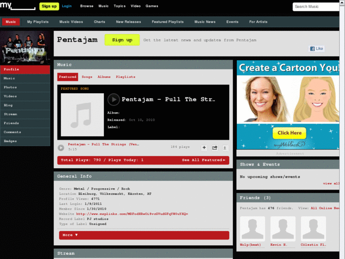The height and width of the screenshot is (259, 345).
Task: Switch to the Songs tab
Action: pos(87,77)
